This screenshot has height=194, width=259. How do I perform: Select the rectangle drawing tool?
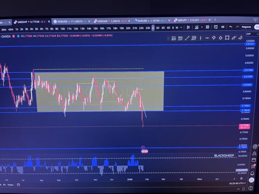point(227,38)
